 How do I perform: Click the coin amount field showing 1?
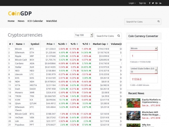(144, 56)
